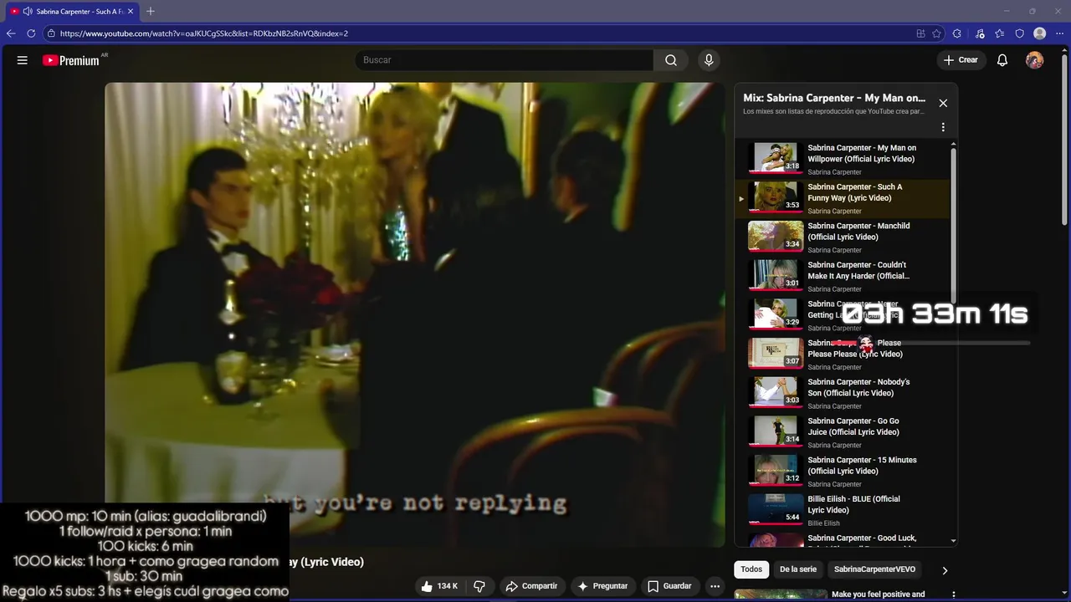Viewport: 1071px width, 602px height.
Task: Open a new browser tab
Action: (151, 12)
